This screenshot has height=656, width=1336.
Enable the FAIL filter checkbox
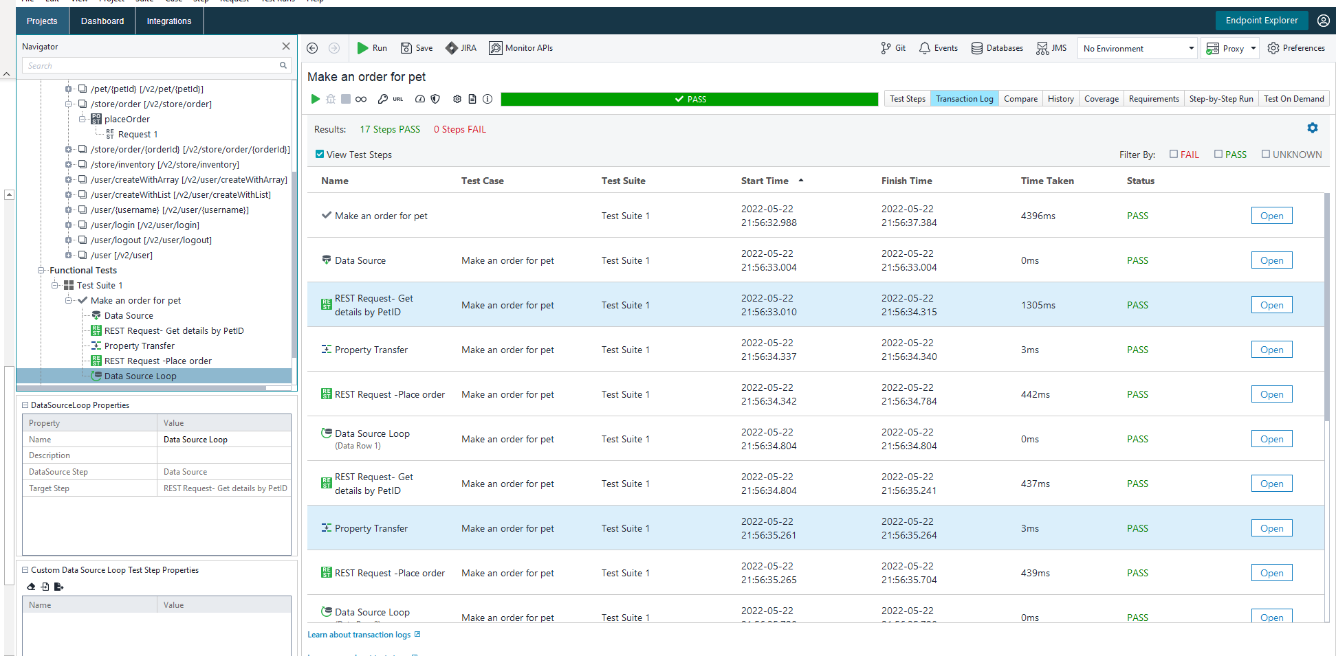[x=1174, y=154]
